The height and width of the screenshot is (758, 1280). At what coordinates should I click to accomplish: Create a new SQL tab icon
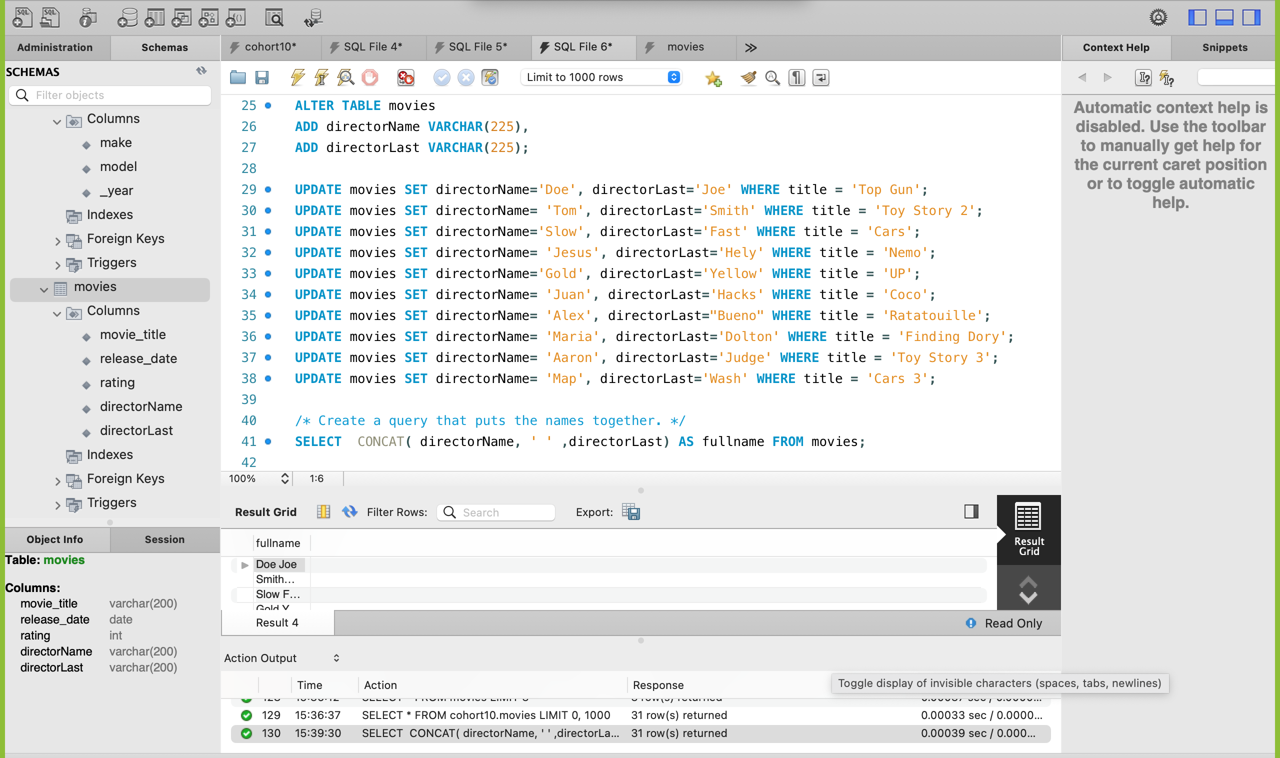pos(22,18)
